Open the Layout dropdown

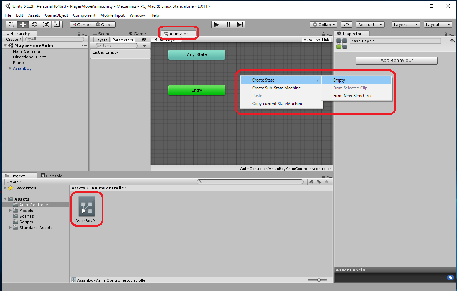point(438,25)
